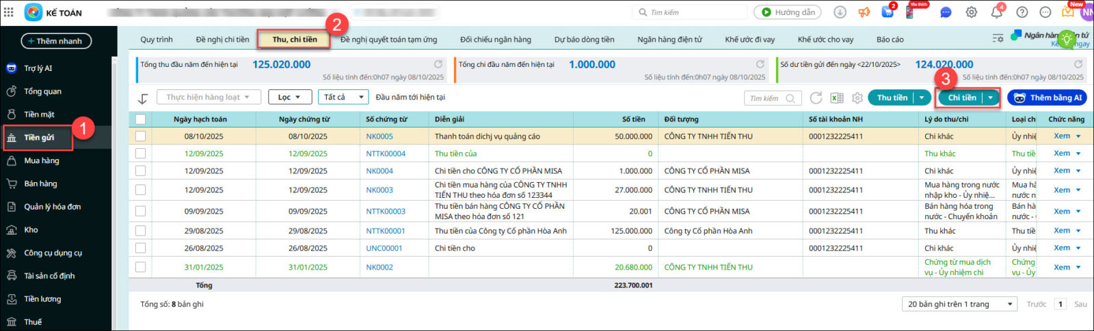Expand the Chi tiền dropdown arrow
Screen dimensions: 1094x331
[990, 98]
